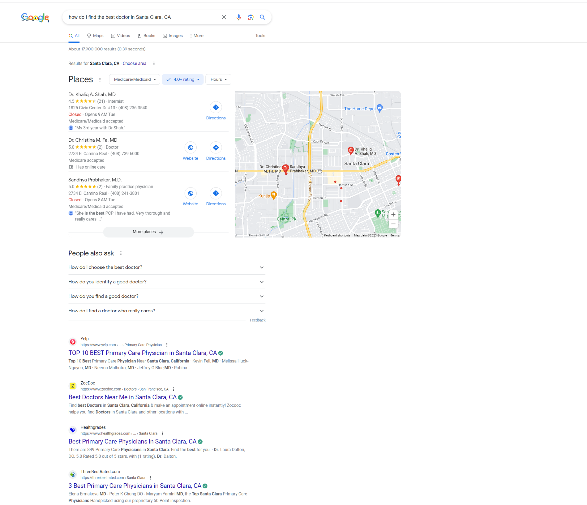Screen dimensions: 587x505
Task: Click the Healthgrades favicon
Action: pyautogui.click(x=73, y=430)
